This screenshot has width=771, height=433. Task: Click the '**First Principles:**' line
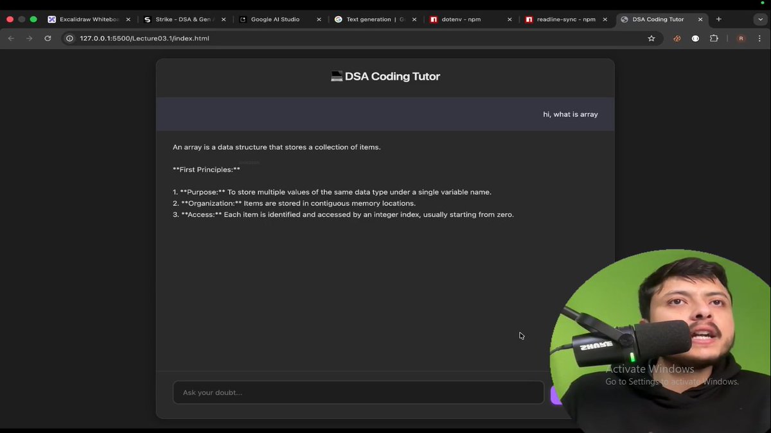[206, 169]
